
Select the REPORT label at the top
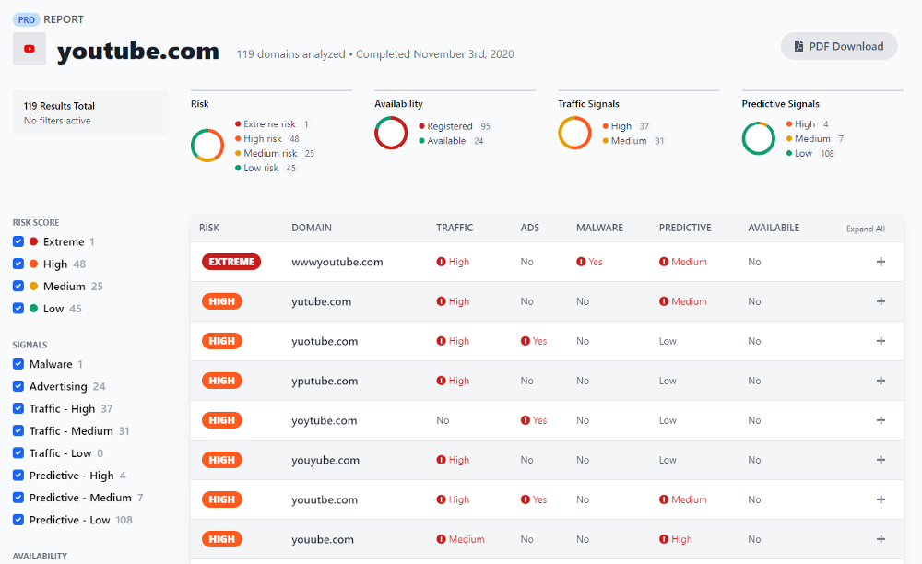tap(63, 18)
